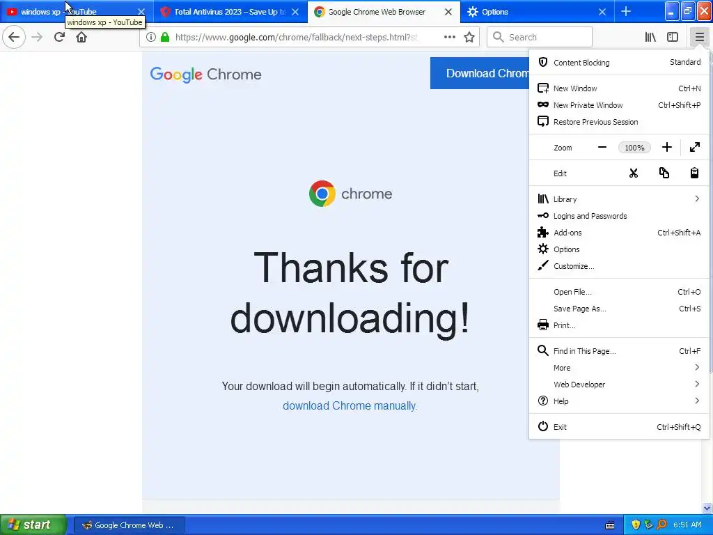Expand the Web Developer submenu
Screen dimensions: 713x535
tap(618, 385)
